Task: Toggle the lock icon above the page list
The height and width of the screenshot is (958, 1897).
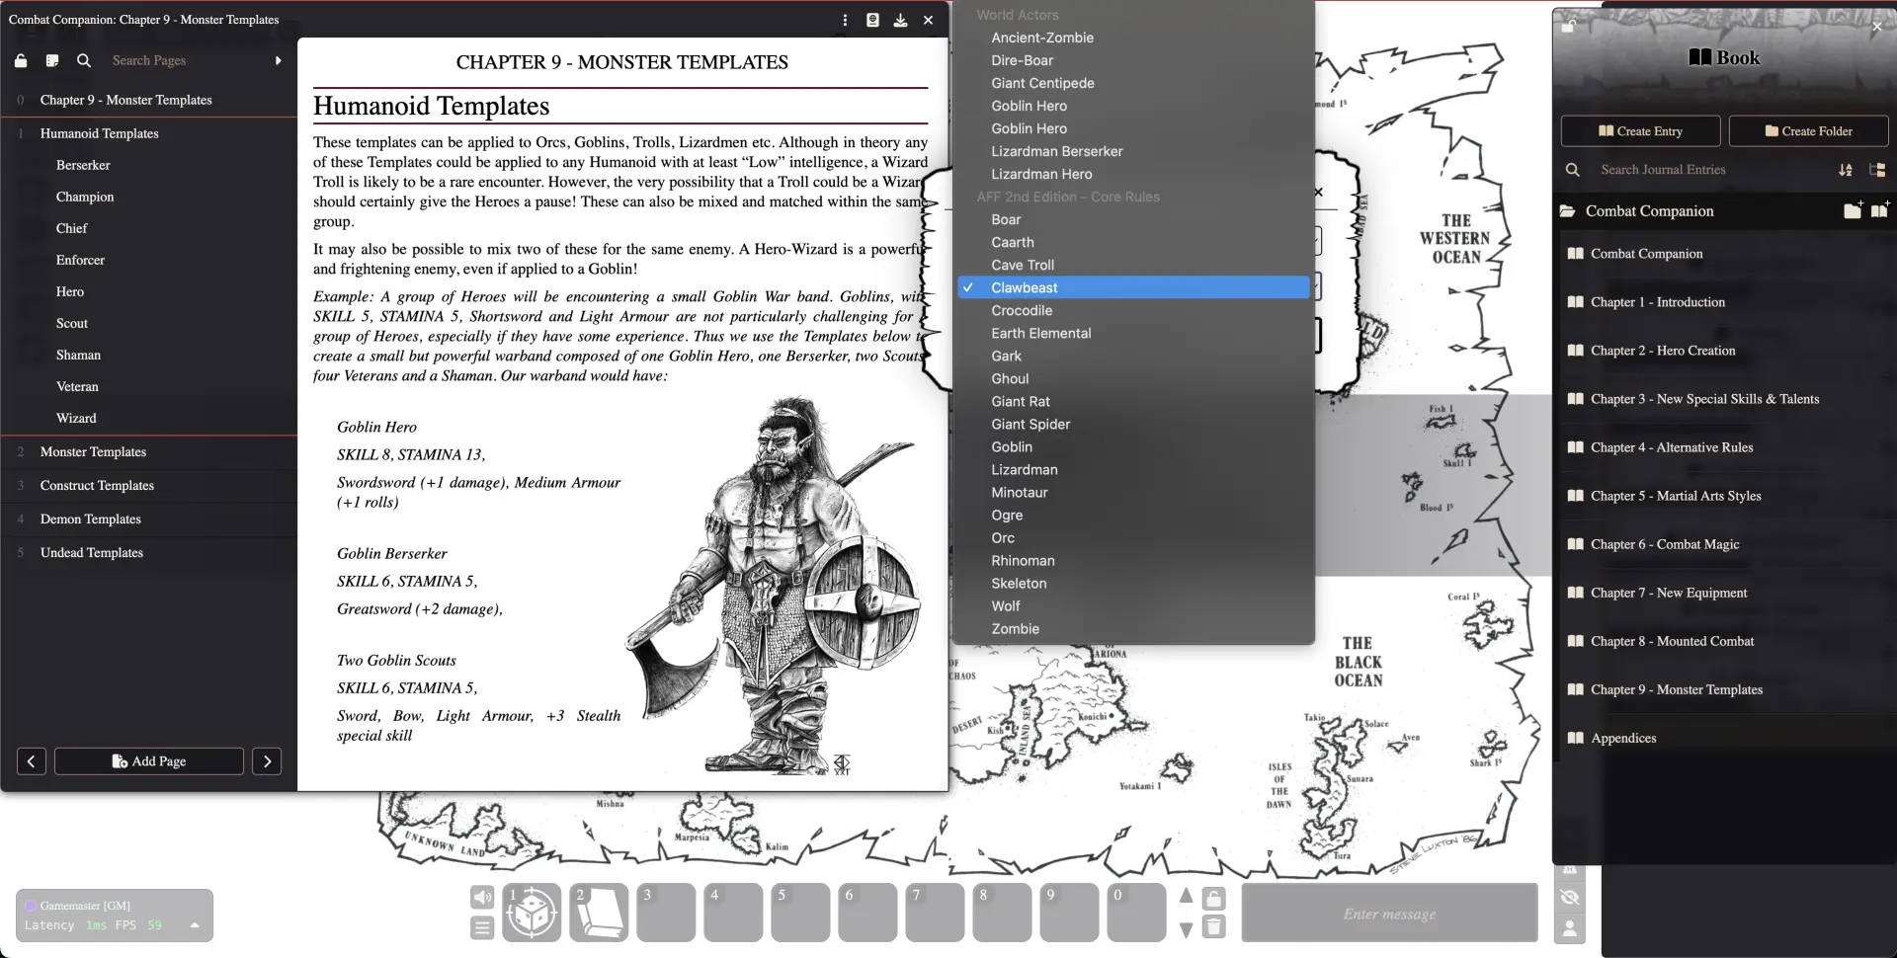Action: click(21, 60)
